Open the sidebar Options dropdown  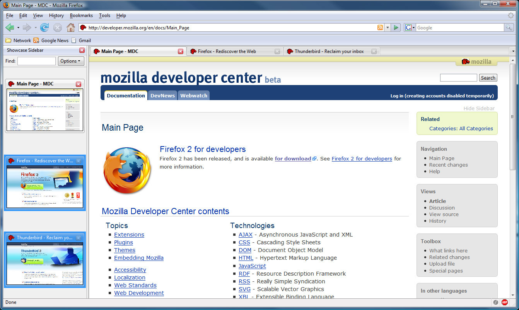pyautogui.click(x=71, y=61)
